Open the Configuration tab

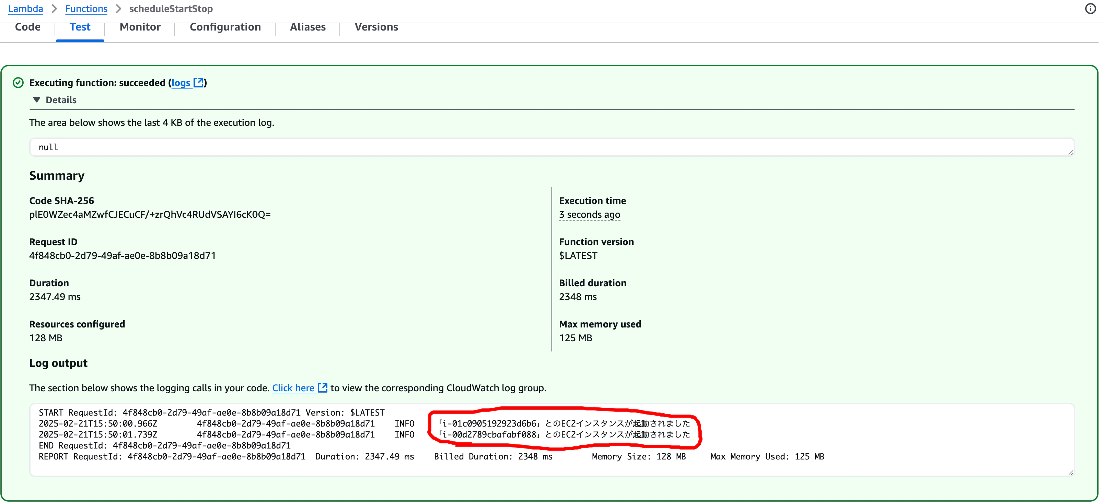[x=225, y=27]
